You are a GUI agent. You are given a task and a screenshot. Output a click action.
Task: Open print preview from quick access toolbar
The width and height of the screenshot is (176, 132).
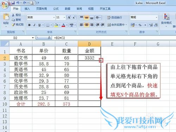tap(32, 3)
